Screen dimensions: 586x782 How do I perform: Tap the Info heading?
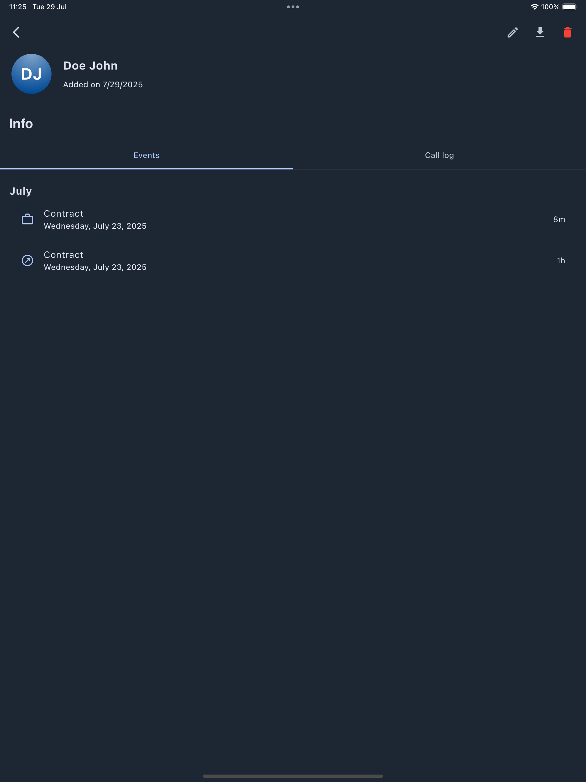point(21,124)
